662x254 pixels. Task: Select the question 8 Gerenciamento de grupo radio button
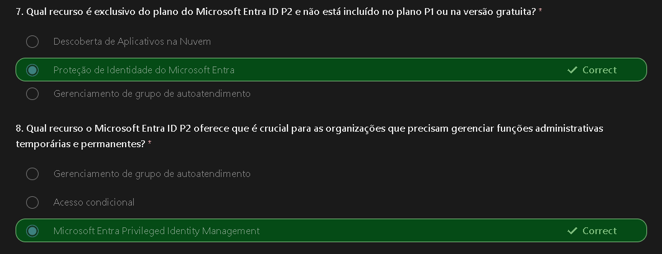point(32,174)
